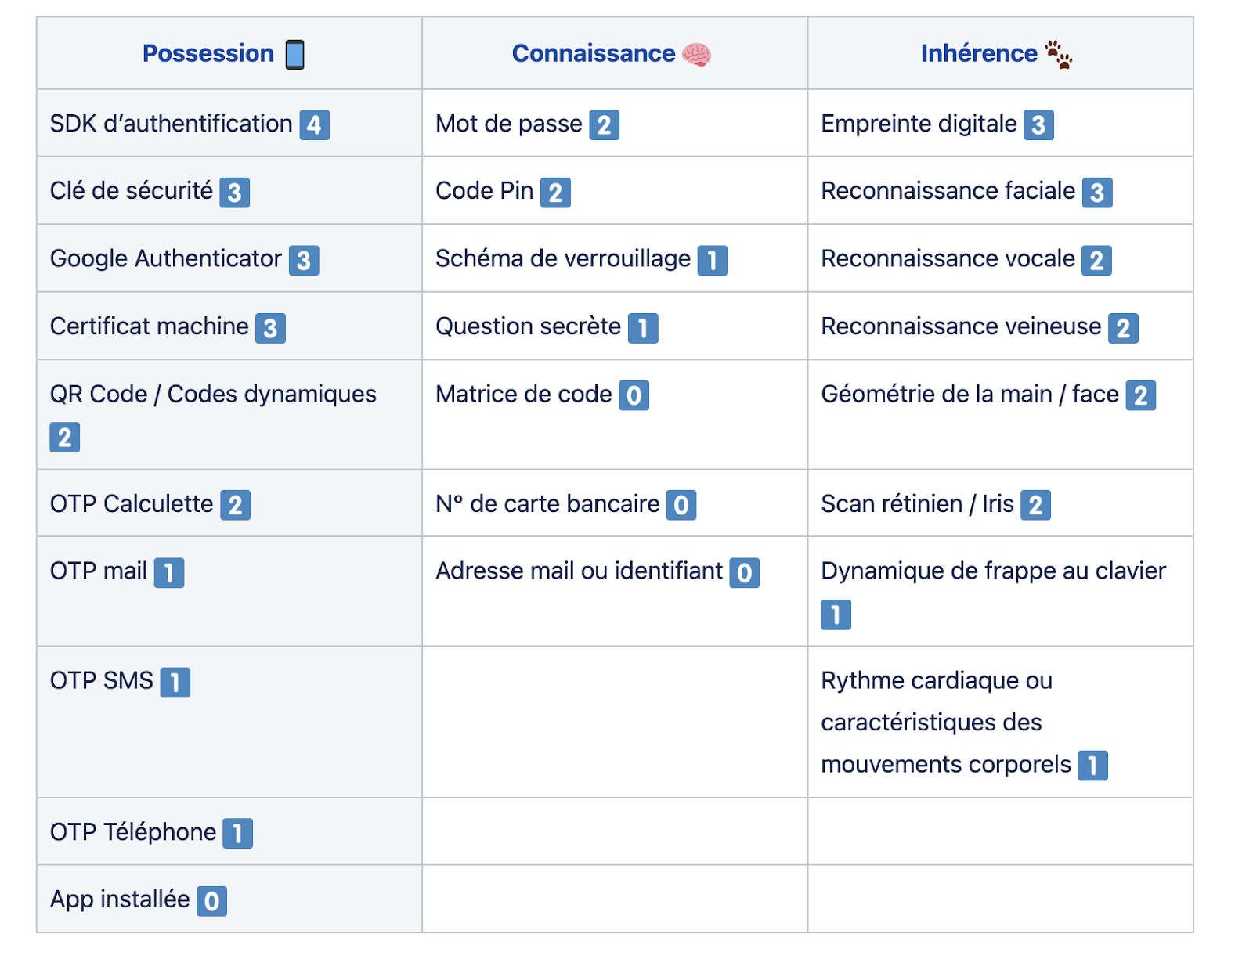Select the Clé de sécurité text
The height and width of the screenshot is (966, 1253).
click(132, 191)
